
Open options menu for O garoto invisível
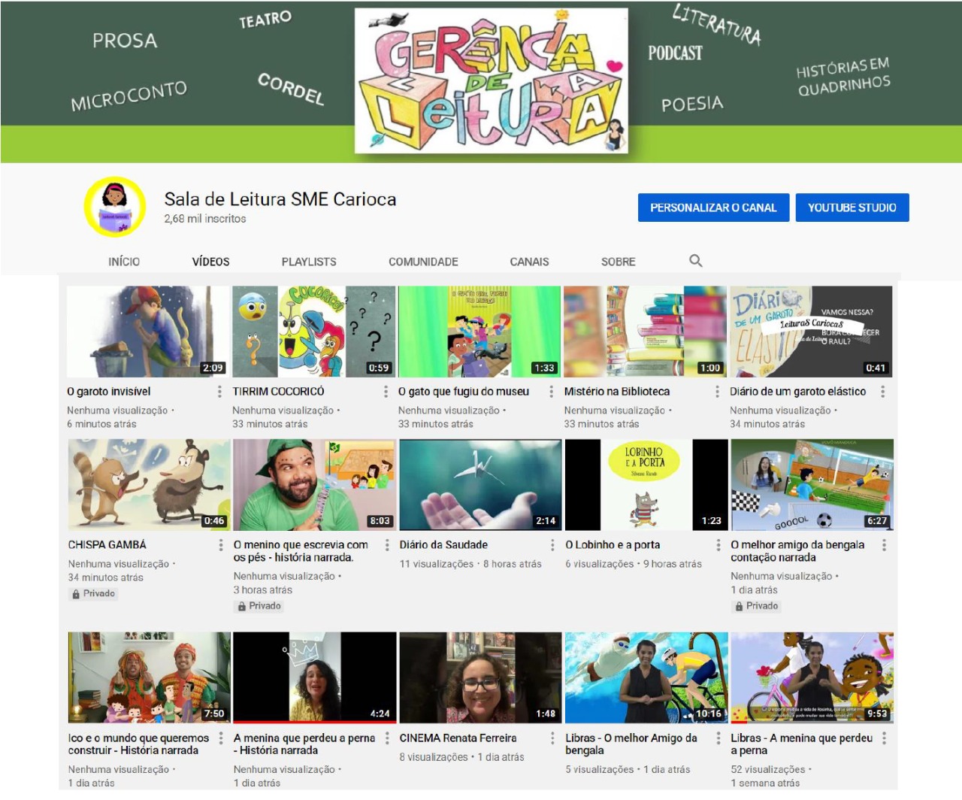point(219,392)
